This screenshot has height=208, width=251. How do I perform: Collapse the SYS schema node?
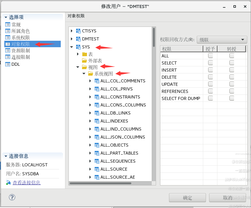pyautogui.click(x=72, y=47)
